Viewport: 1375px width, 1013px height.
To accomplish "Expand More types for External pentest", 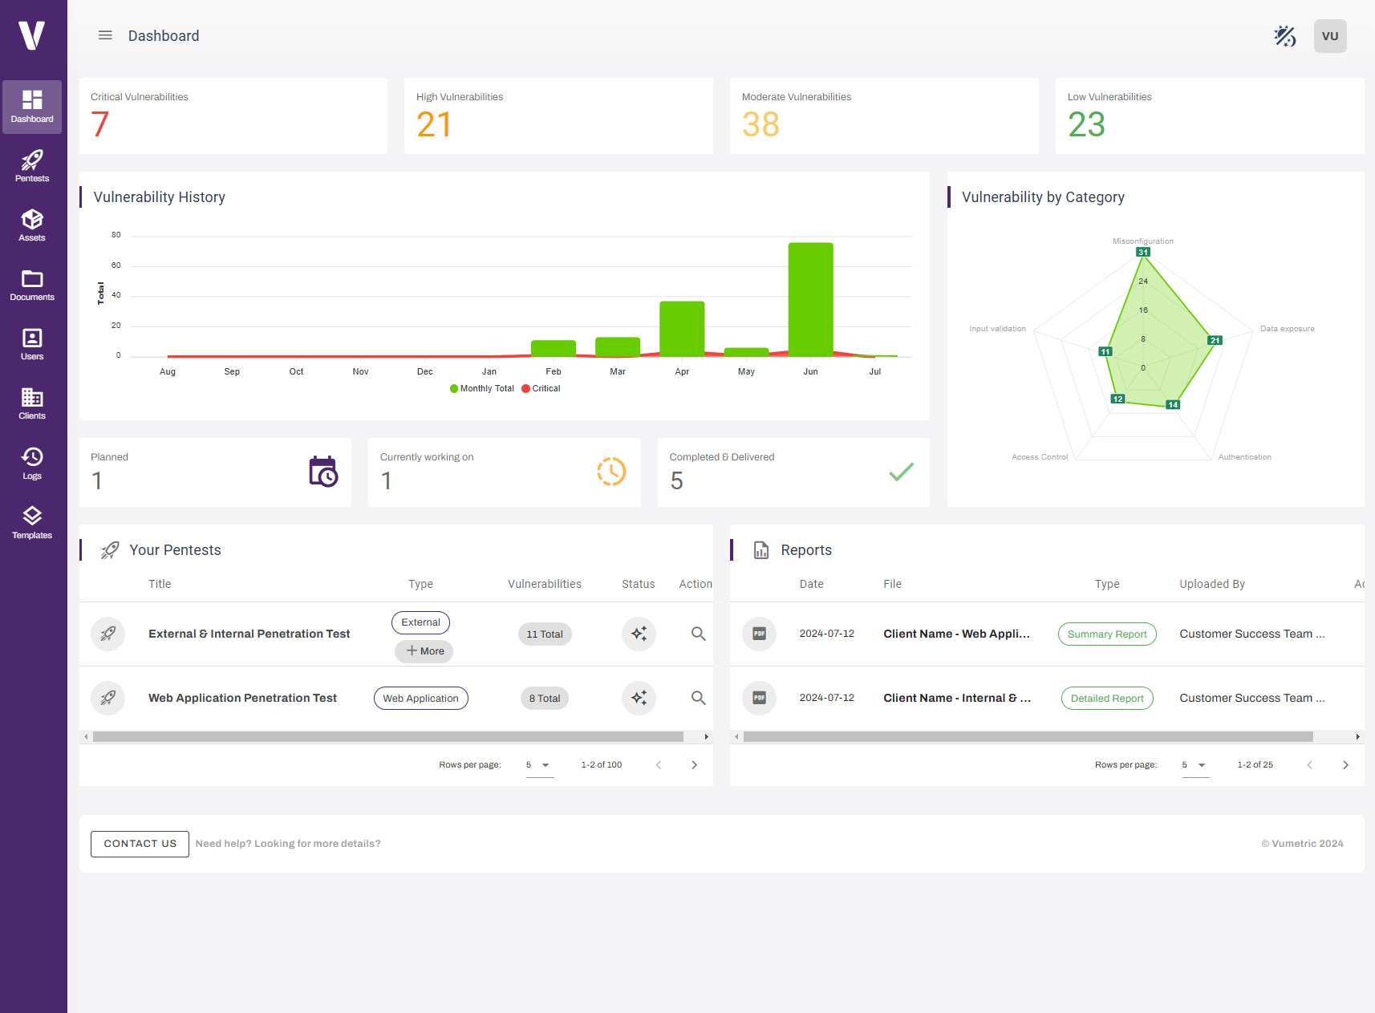I will point(424,651).
